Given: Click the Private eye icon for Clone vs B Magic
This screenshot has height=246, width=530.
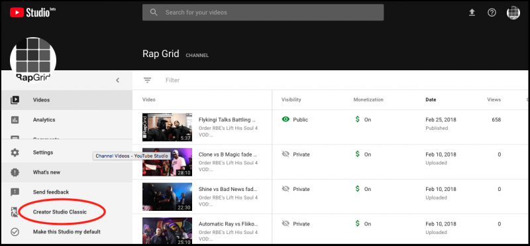Looking at the screenshot, I should [x=286, y=154].
